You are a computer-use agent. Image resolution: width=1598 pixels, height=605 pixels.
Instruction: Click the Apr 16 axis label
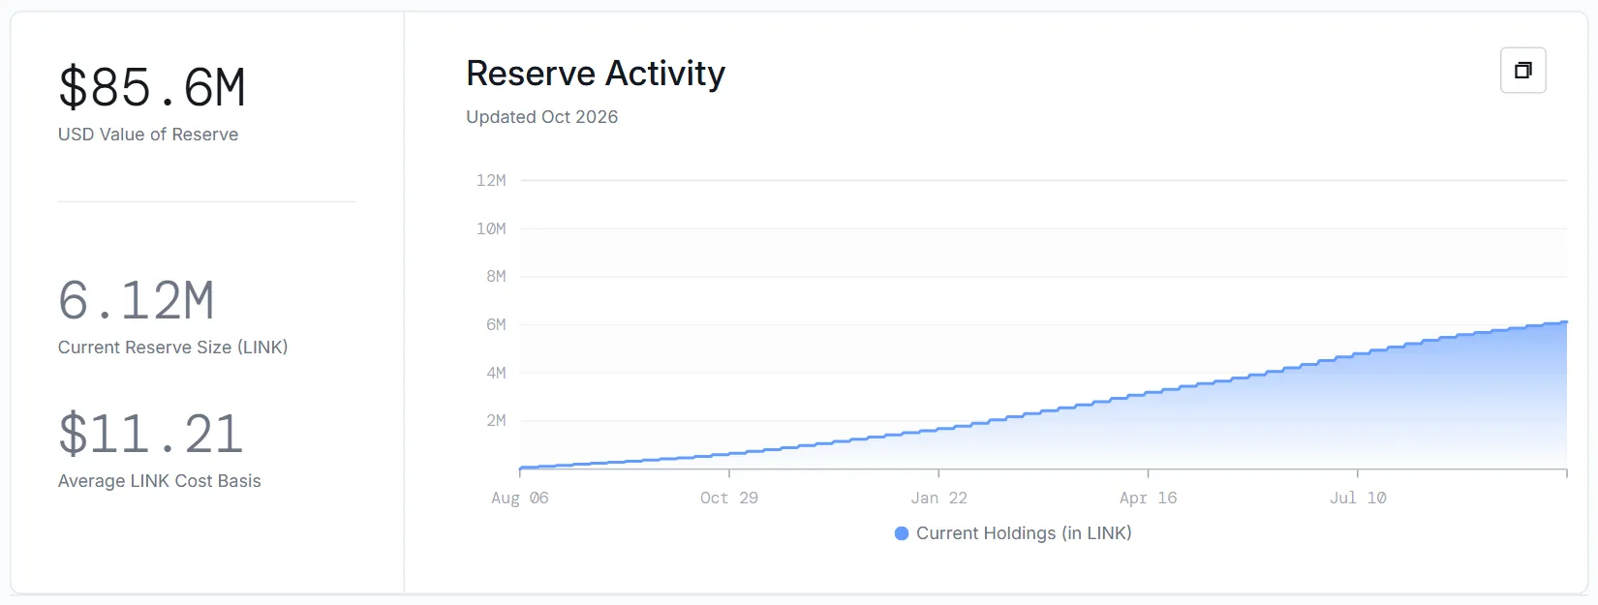1148,499
